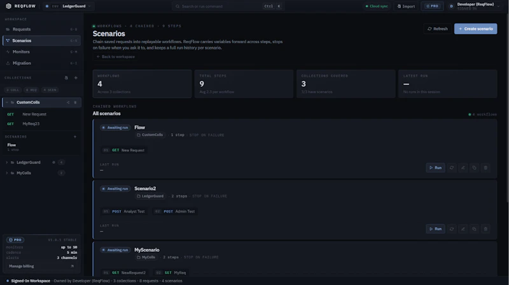Click the 01 GET New Request step chip
This screenshot has height=285, width=509.
[x=123, y=150]
